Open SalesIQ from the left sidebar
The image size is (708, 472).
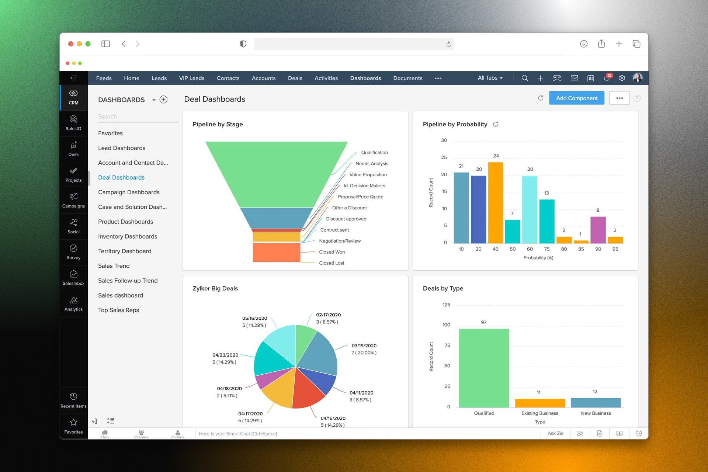click(73, 123)
